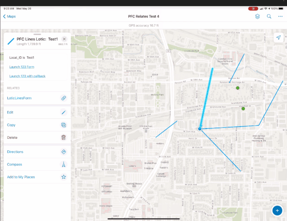Tap the directions arrow icon
The image size is (287, 221).
pyautogui.click(x=63, y=152)
